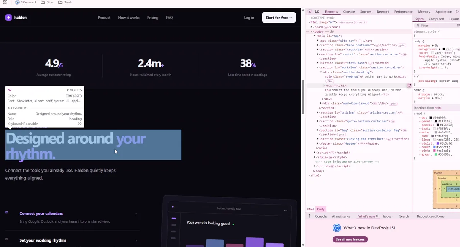
Task: Toggle the device toolbar icon
Action: 317,12
